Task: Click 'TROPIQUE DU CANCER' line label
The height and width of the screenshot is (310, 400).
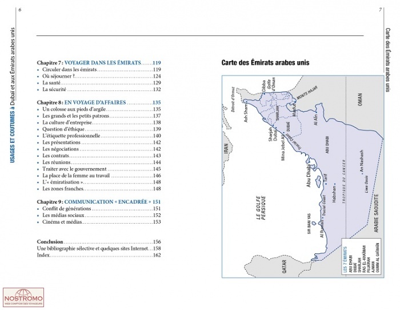Action: [x=343, y=182]
